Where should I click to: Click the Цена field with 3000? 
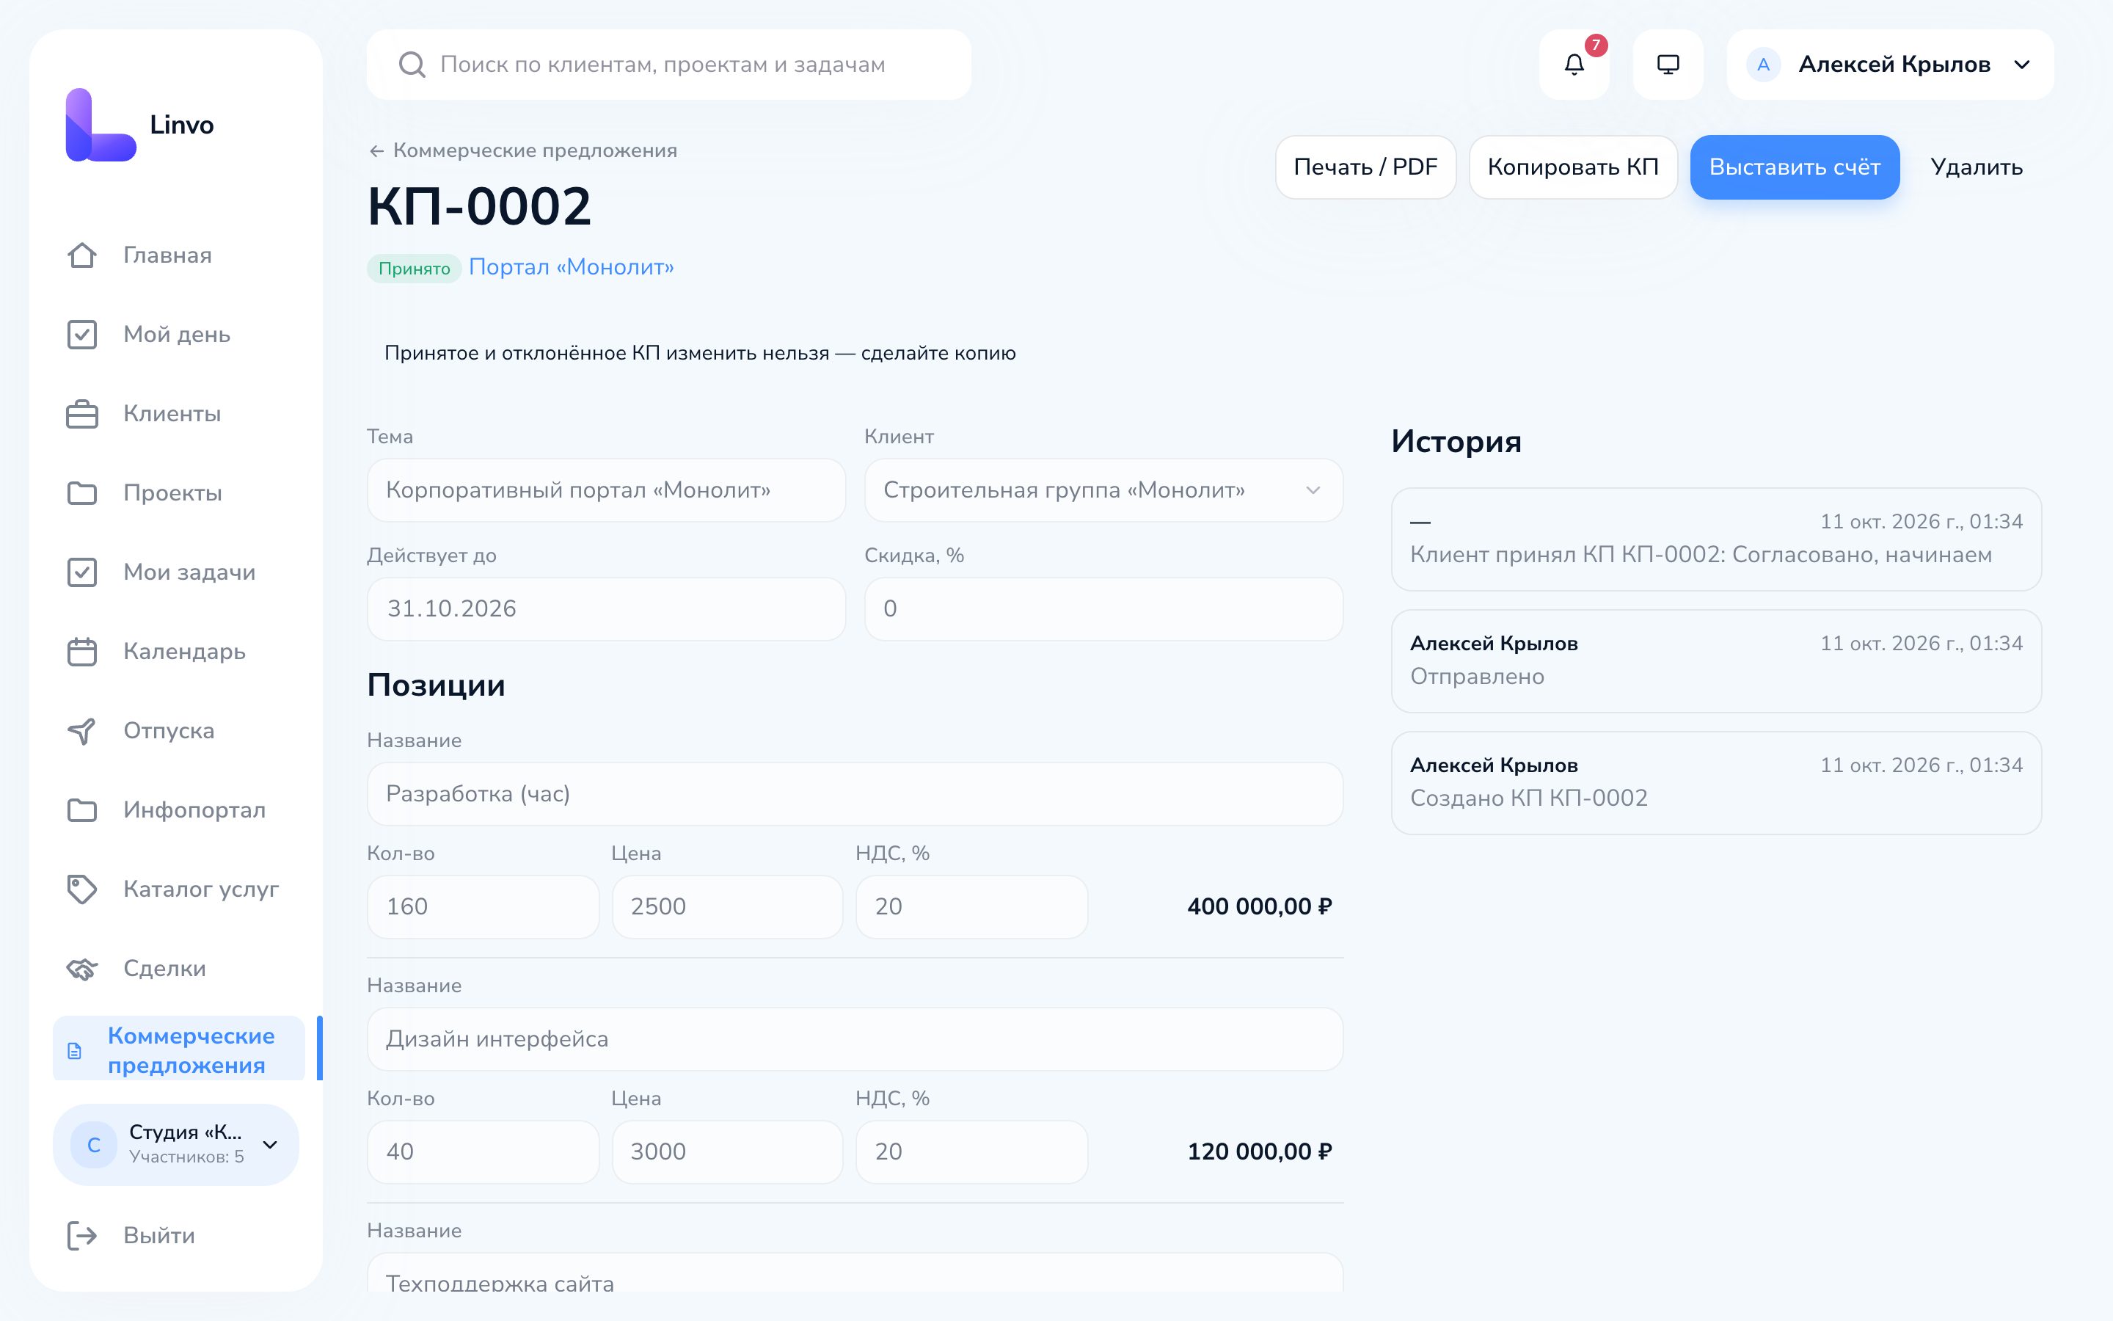point(727,1151)
